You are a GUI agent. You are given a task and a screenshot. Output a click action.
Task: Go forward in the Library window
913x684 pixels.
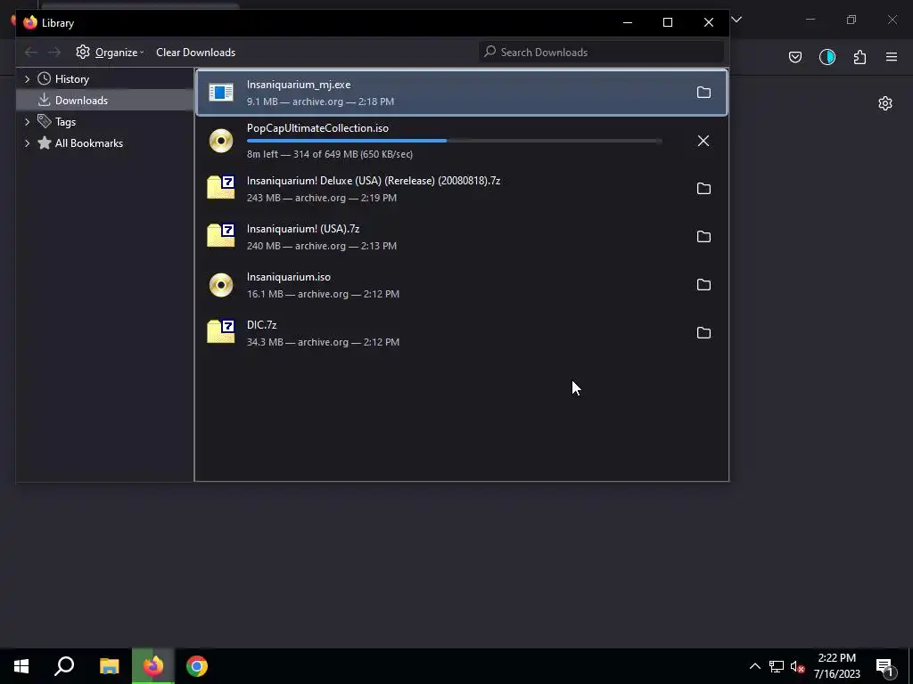click(54, 53)
